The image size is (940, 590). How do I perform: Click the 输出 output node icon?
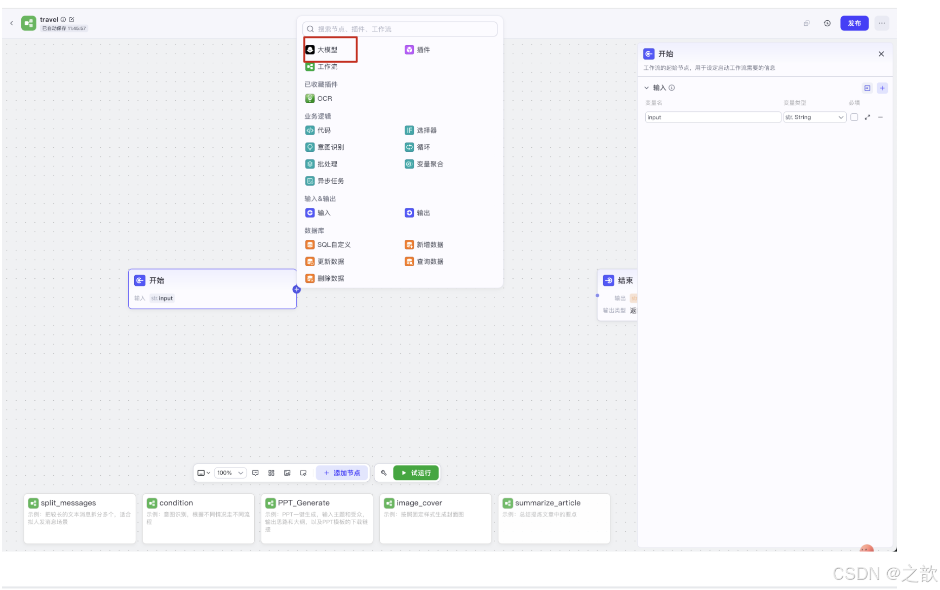[409, 213]
